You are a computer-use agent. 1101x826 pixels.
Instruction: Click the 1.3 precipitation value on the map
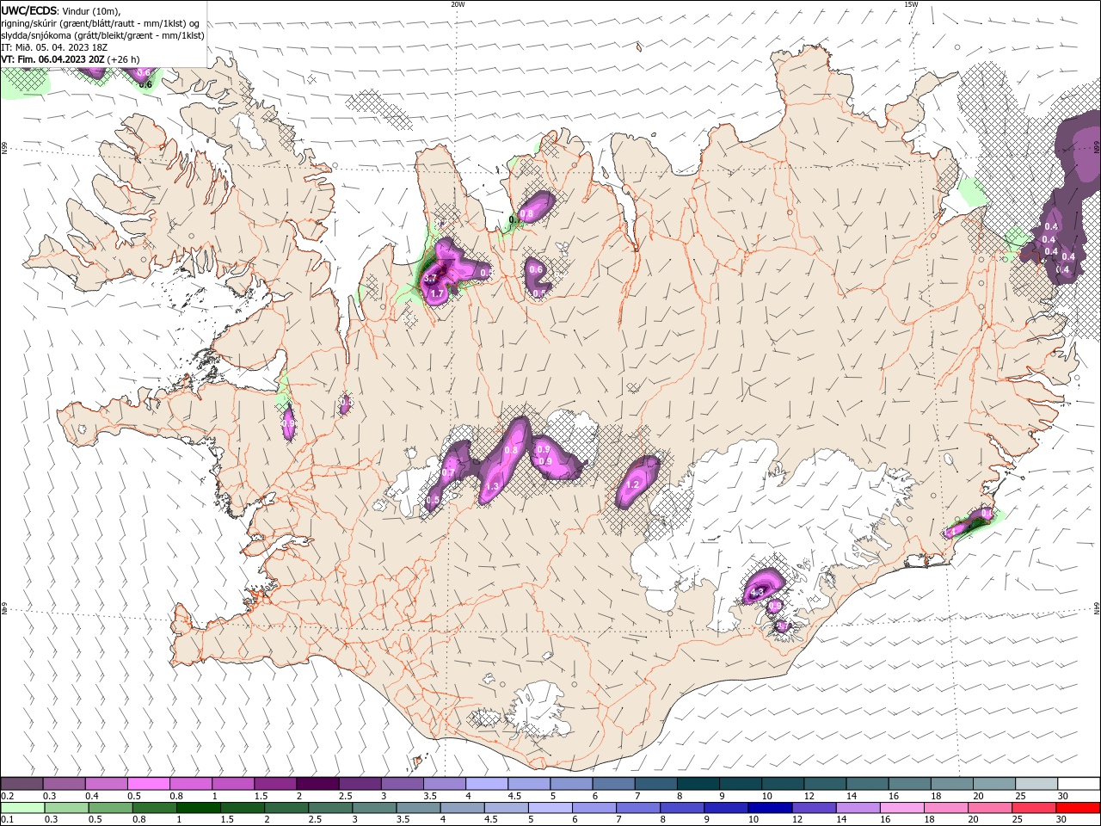click(493, 487)
